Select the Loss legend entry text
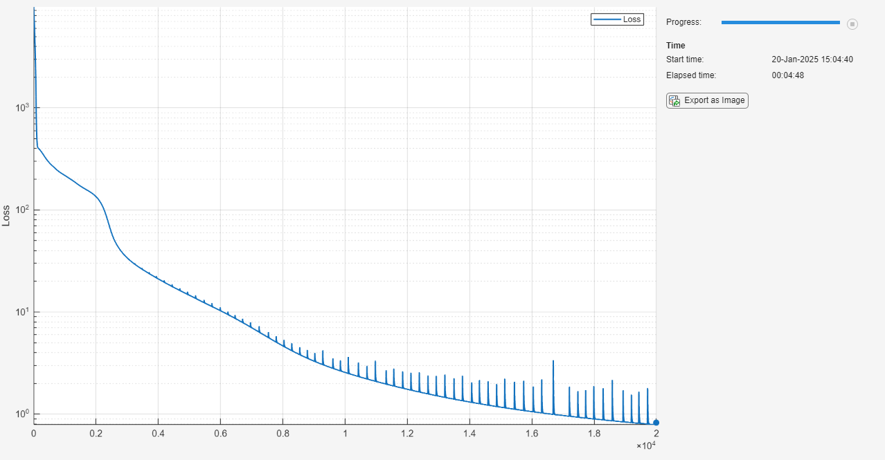This screenshot has width=885, height=460. tap(632, 19)
